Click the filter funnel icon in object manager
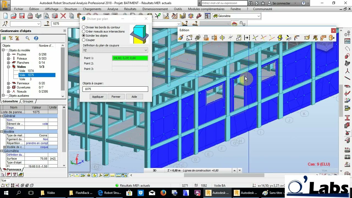Screen dimensions: 352x198 tap(11, 38)
